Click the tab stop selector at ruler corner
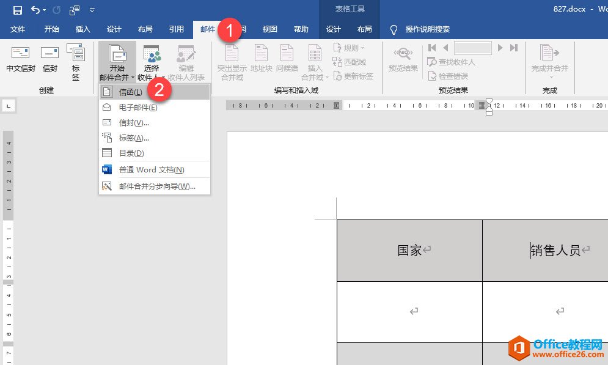Screen dimensions: 608x365 click(9, 106)
